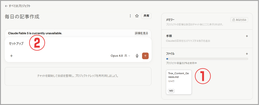Star the 毎日の記事作成 project
The width and height of the screenshot is (259, 105).
click(x=137, y=16)
